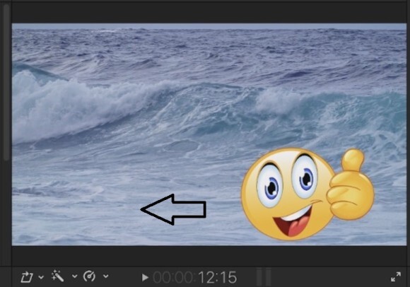
Task: Expand the enhancements menu chevron
Action: pos(74,276)
